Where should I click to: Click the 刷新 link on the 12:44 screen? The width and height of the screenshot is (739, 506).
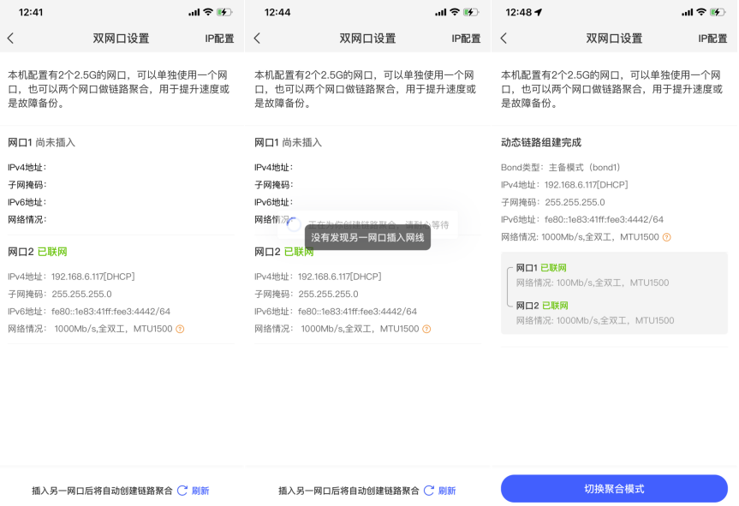[447, 491]
